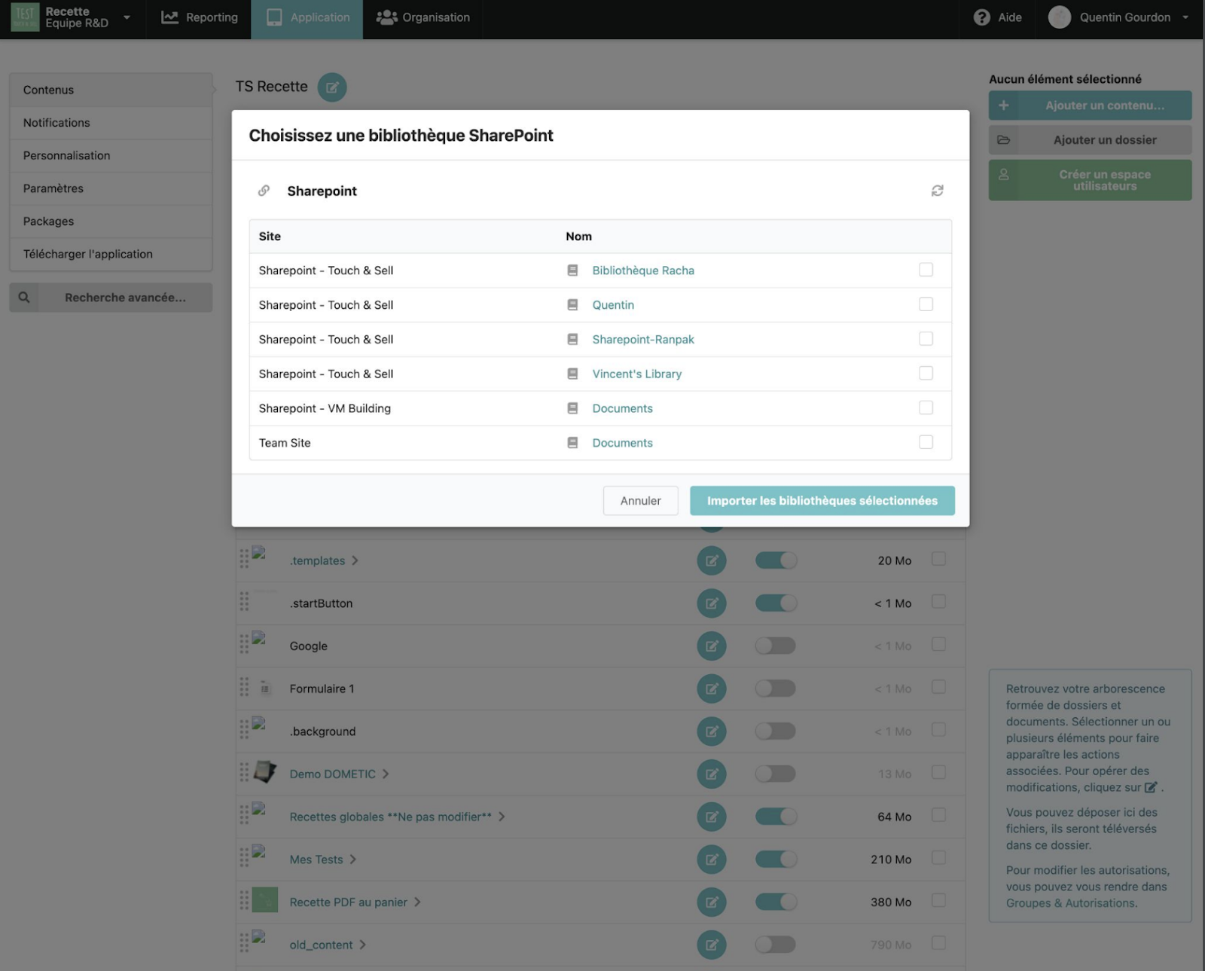Expand the Demo DOMETIC folder chevron
The image size is (1205, 971).
386,774
